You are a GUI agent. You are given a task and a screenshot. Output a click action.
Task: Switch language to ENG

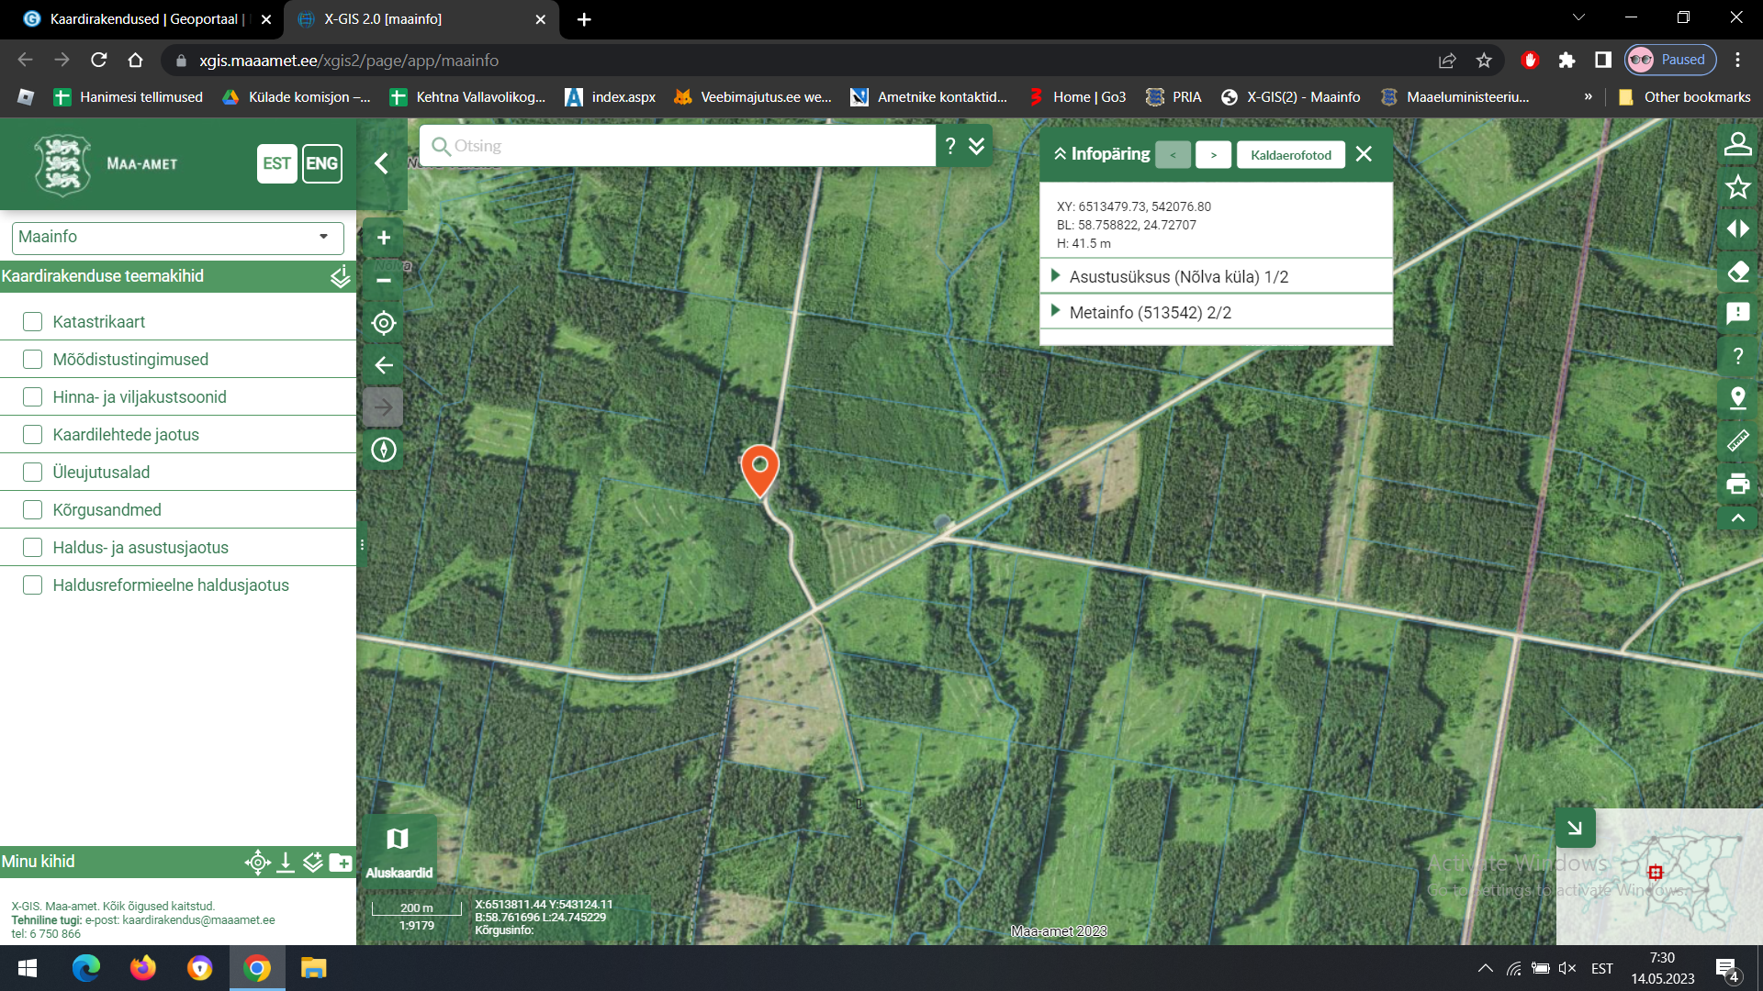[321, 164]
